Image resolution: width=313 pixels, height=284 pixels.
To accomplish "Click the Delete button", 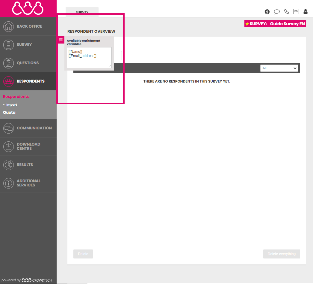I will 83,254.
